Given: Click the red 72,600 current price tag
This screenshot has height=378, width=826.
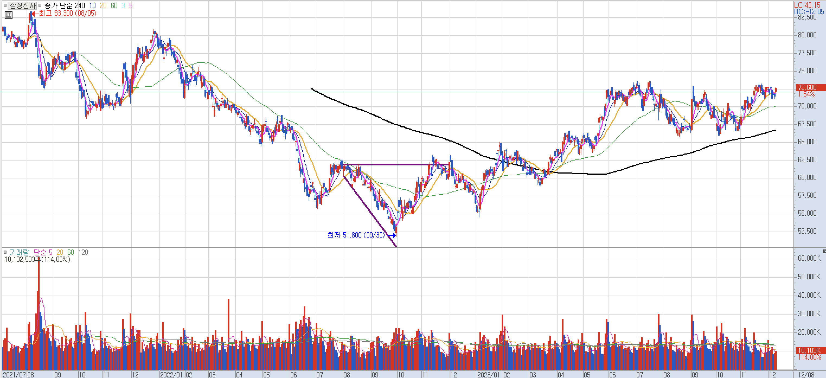Looking at the screenshot, I should (807, 88).
